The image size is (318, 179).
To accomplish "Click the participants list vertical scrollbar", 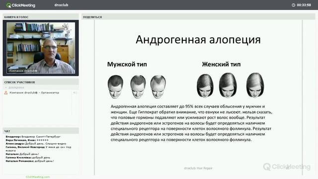I will pos(72,103).
